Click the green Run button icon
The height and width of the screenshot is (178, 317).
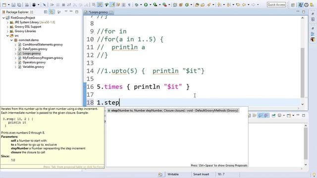coord(146,4)
